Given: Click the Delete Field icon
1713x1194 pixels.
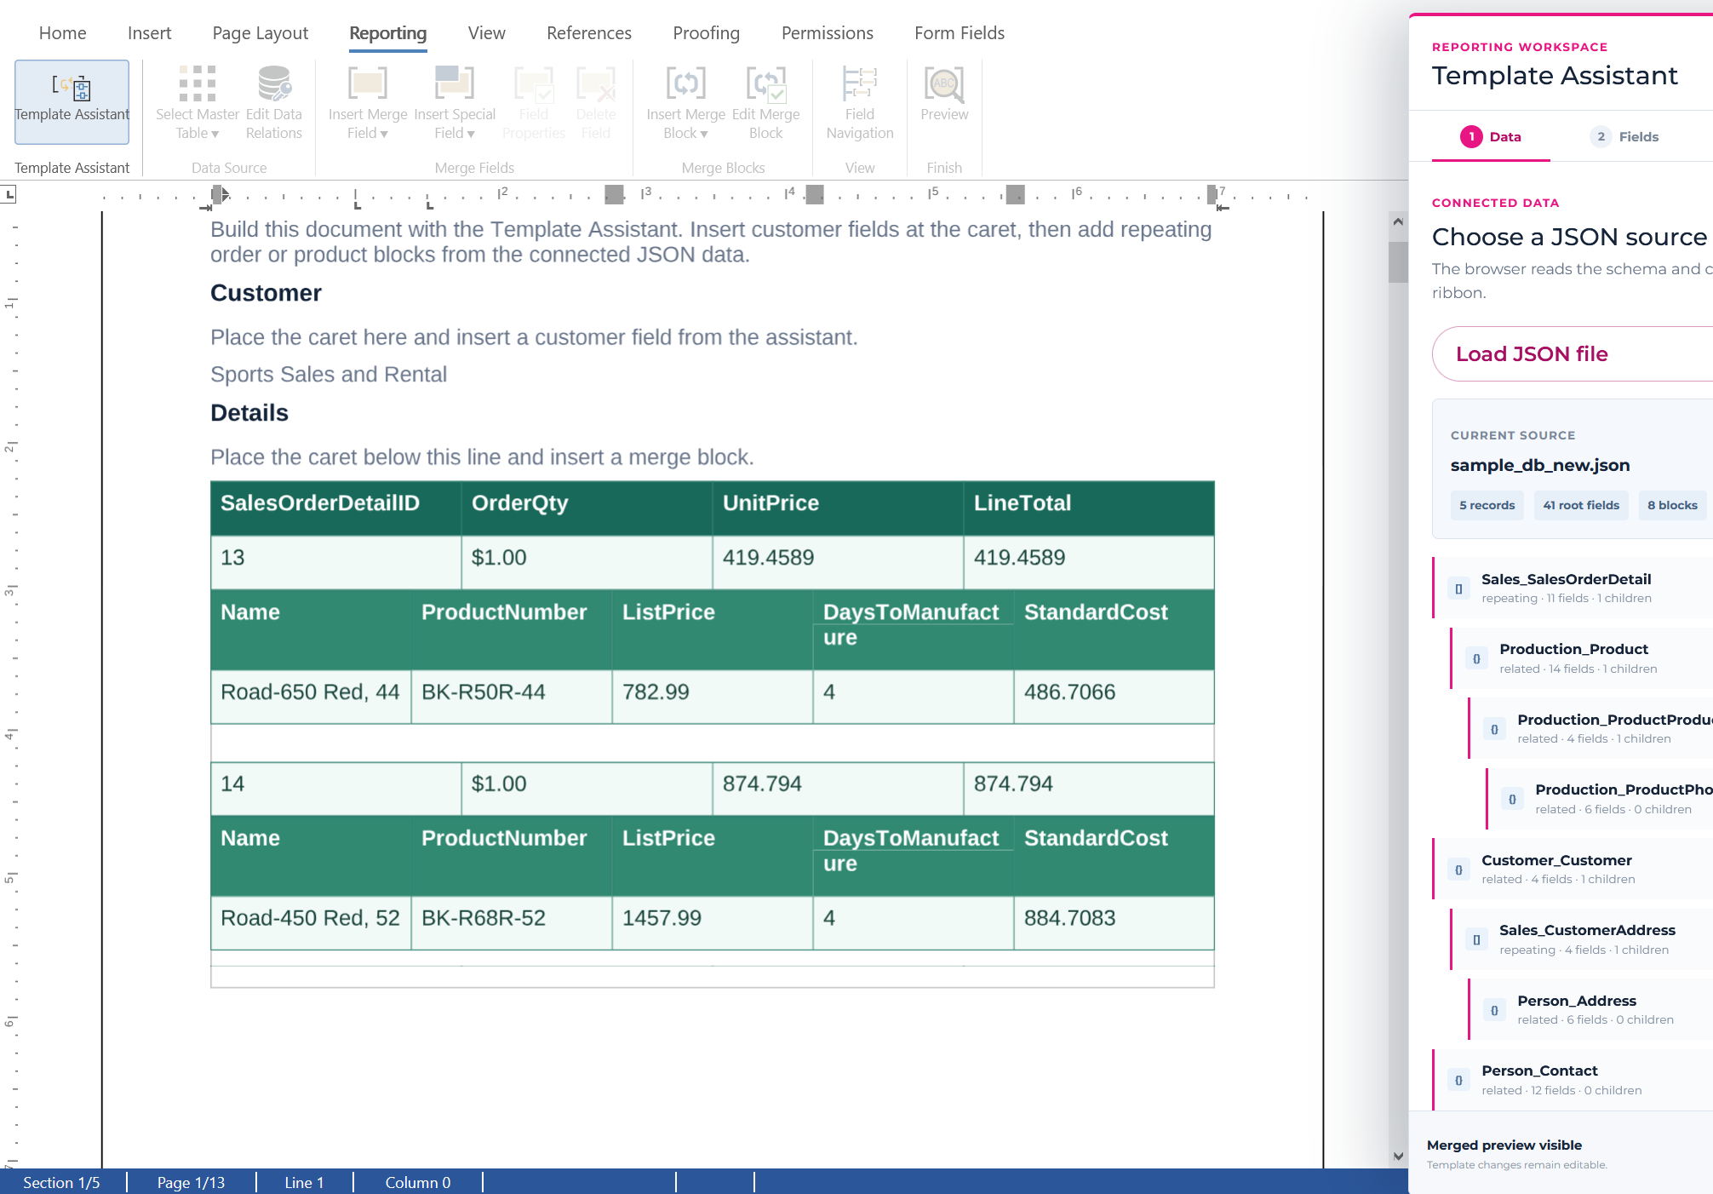Looking at the screenshot, I should coord(596,103).
